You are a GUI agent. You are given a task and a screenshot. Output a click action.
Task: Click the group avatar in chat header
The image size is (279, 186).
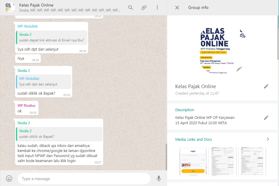click(9, 7)
